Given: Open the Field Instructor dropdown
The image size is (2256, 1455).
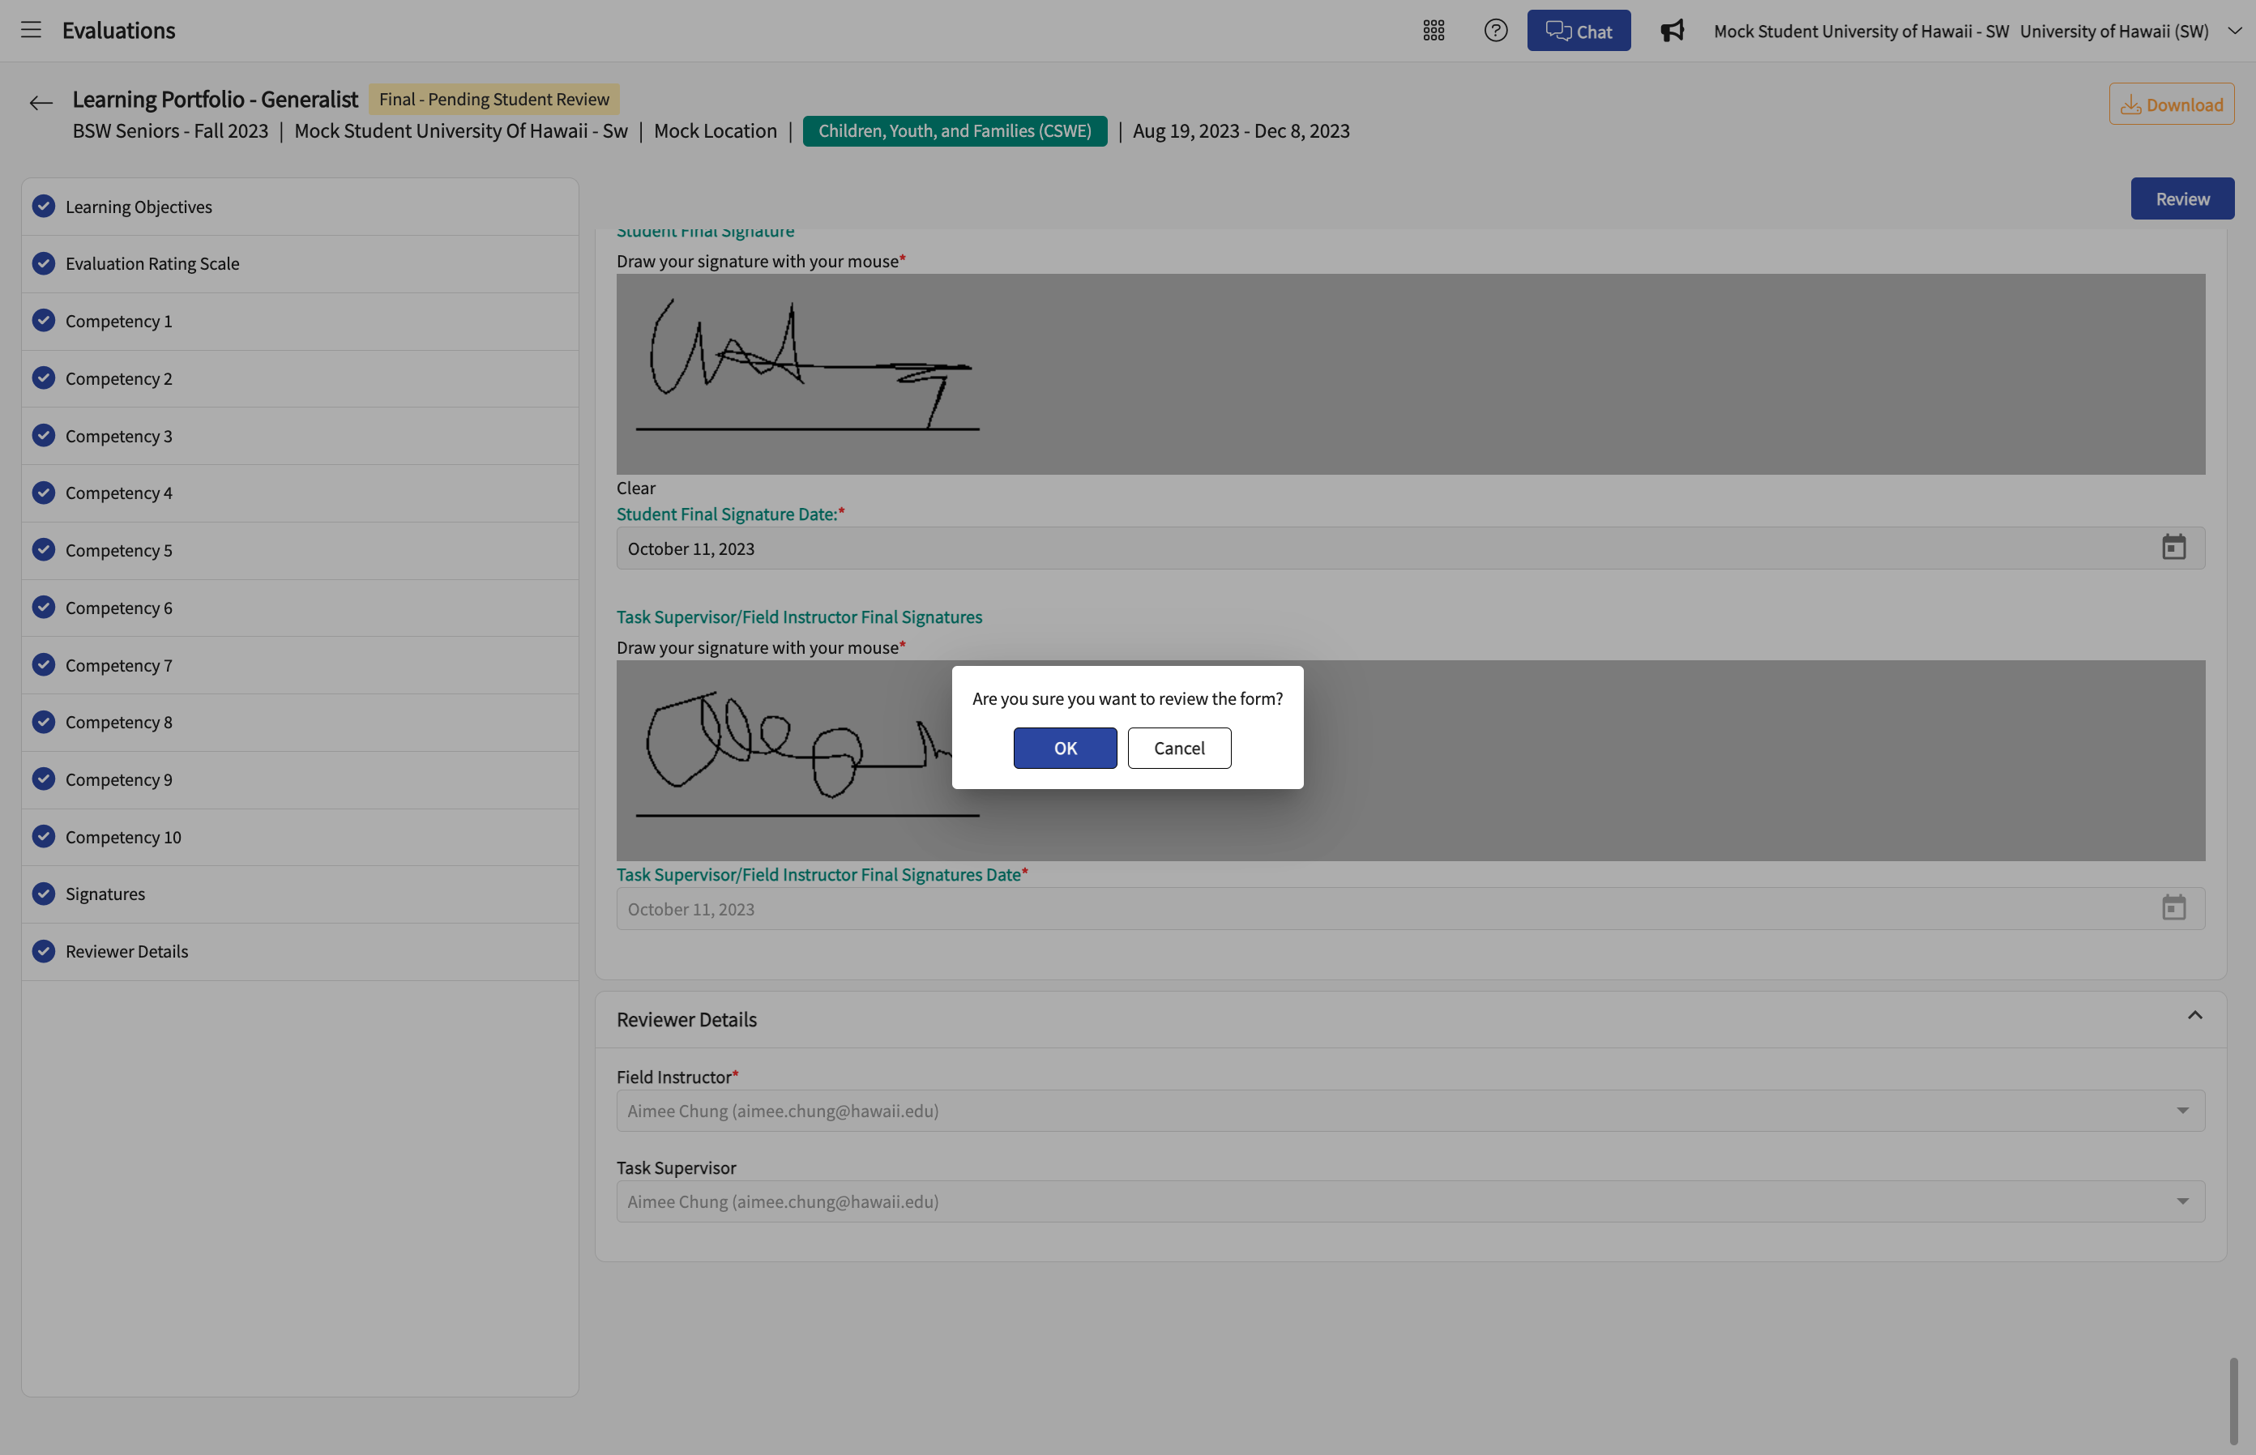Looking at the screenshot, I should pos(1410,1111).
